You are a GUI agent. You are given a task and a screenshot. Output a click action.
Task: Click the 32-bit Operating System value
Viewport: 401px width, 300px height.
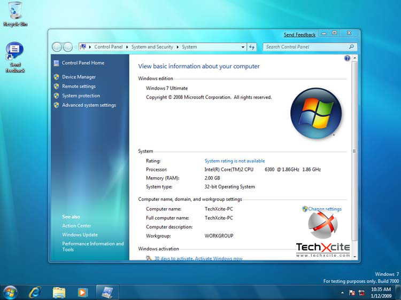tap(230, 187)
